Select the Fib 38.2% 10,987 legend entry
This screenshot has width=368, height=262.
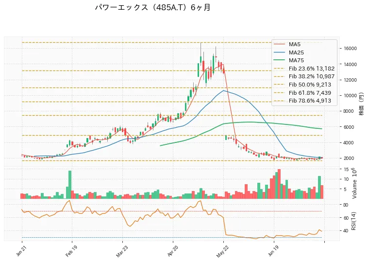coord(304,76)
